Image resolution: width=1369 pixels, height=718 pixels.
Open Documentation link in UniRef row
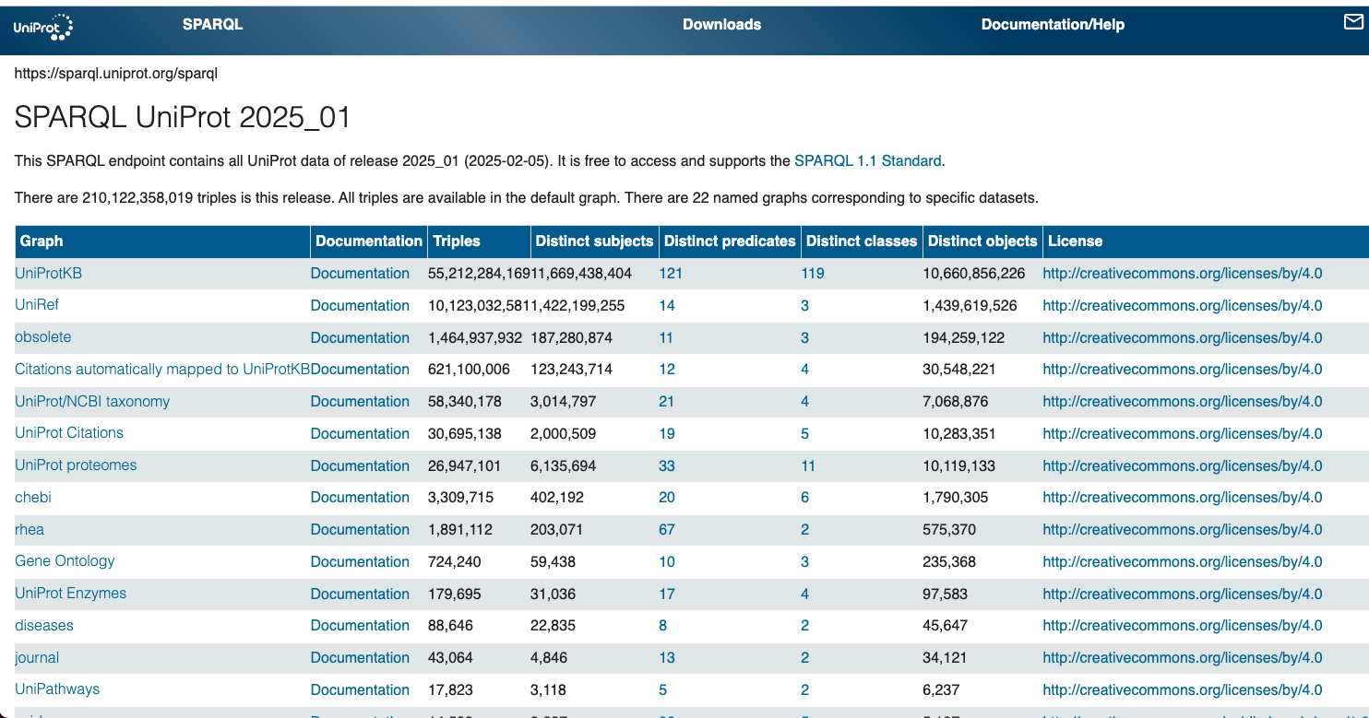pyautogui.click(x=360, y=305)
